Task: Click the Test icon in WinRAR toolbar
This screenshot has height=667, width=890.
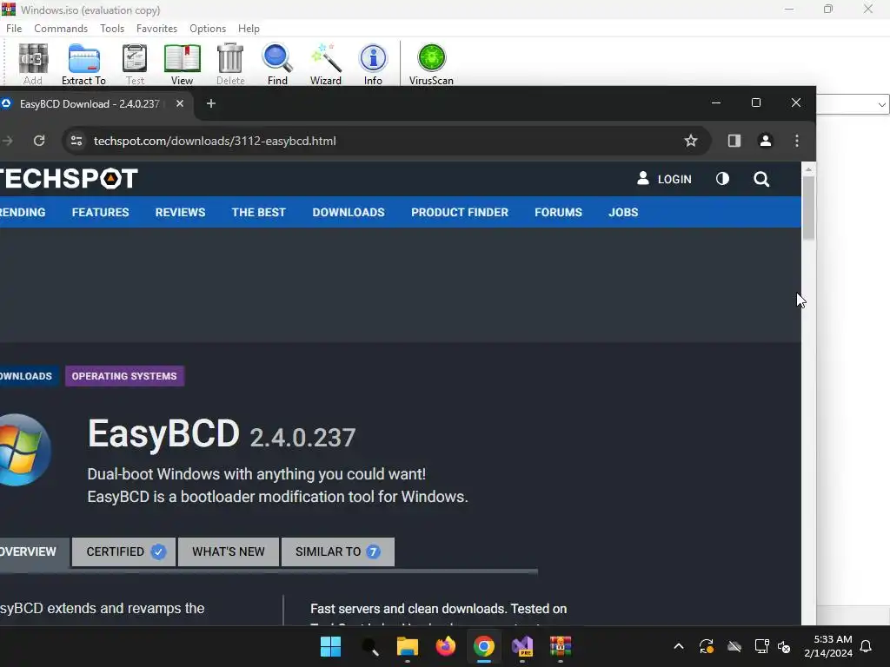Action: 135,63
